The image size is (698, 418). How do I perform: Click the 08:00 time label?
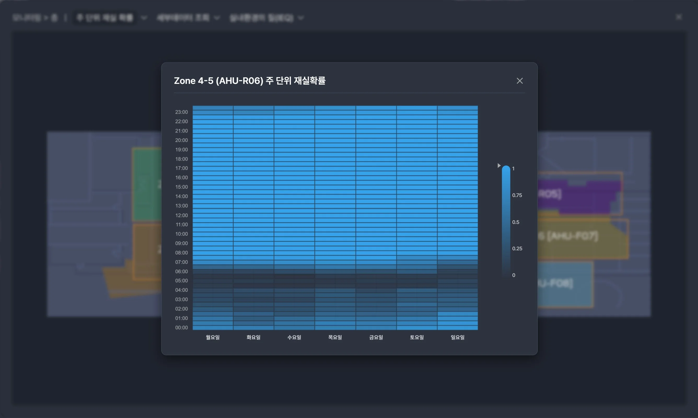click(x=181, y=253)
